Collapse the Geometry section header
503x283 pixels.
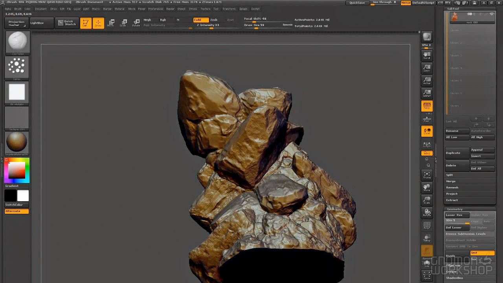point(455,209)
